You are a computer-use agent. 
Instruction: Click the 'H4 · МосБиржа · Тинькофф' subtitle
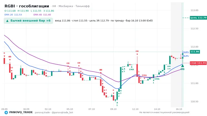(71, 6)
